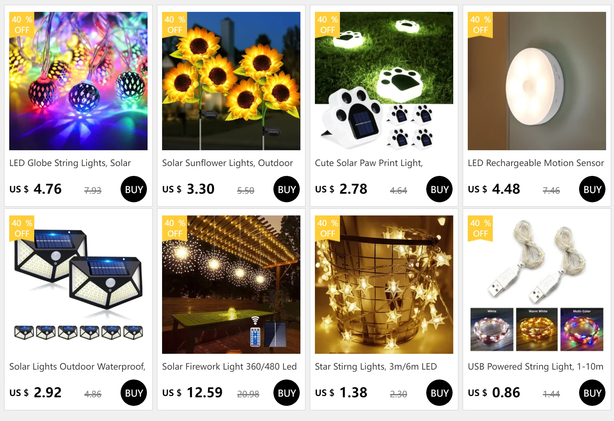The image size is (614, 421).
Task: Open the firework light pergola image
Action: pyautogui.click(x=231, y=285)
